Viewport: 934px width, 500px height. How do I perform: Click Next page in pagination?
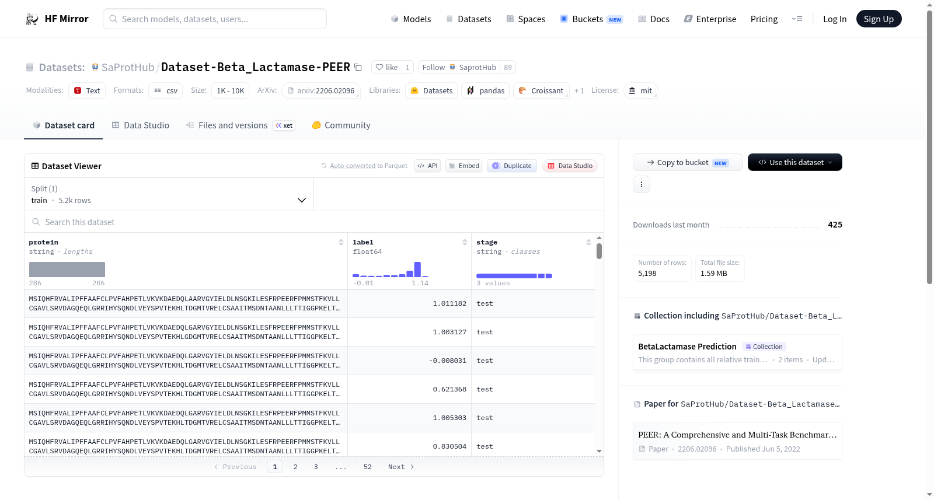coord(401,467)
